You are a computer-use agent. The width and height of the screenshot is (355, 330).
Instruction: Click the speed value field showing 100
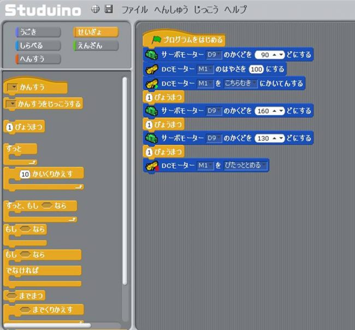256,69
